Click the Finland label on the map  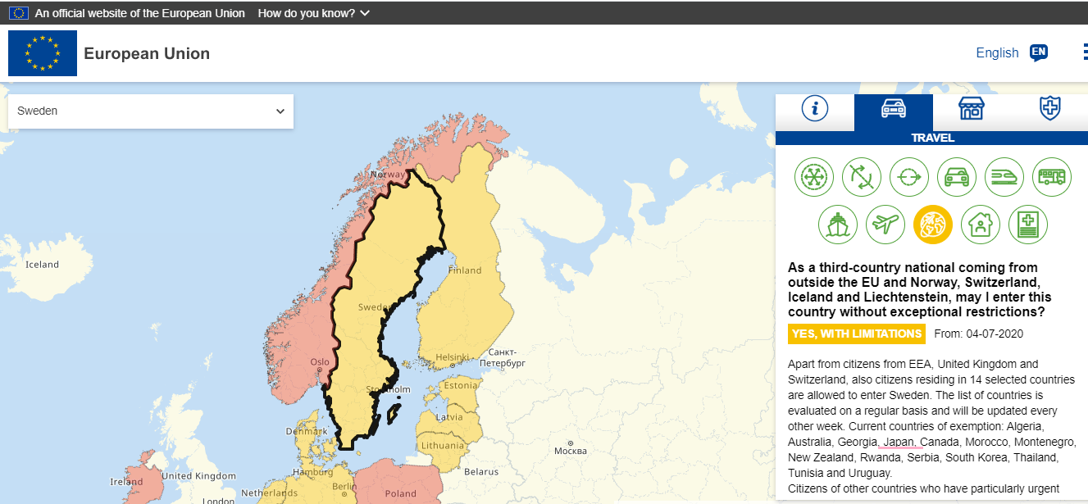coord(465,270)
